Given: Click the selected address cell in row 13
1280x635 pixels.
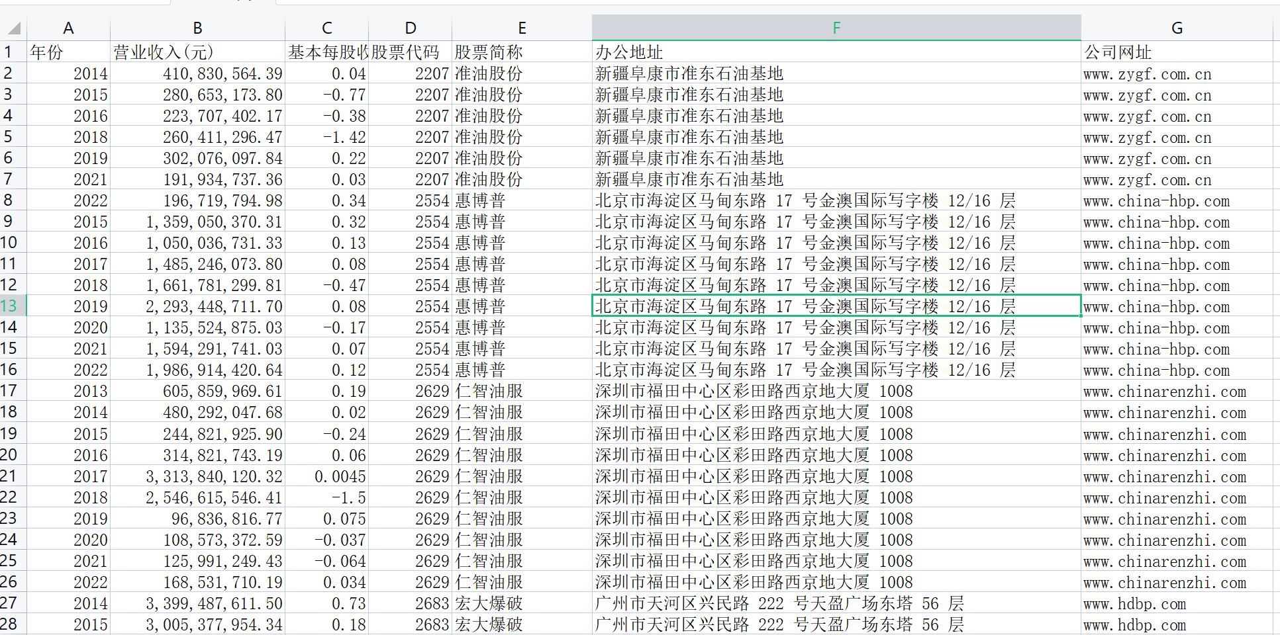Looking at the screenshot, I should click(836, 306).
